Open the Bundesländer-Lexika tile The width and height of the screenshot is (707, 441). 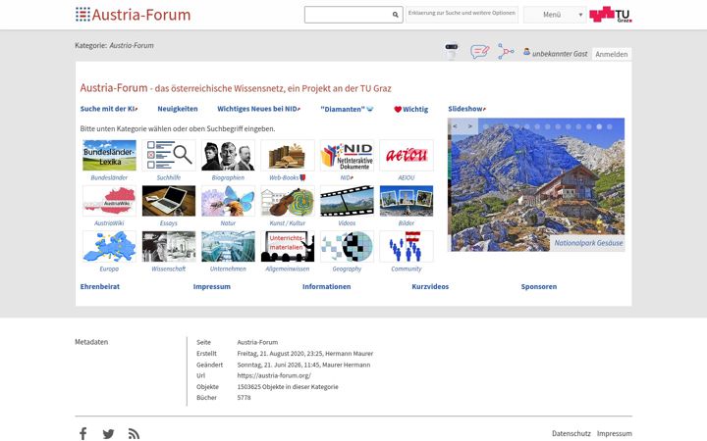tap(109, 155)
